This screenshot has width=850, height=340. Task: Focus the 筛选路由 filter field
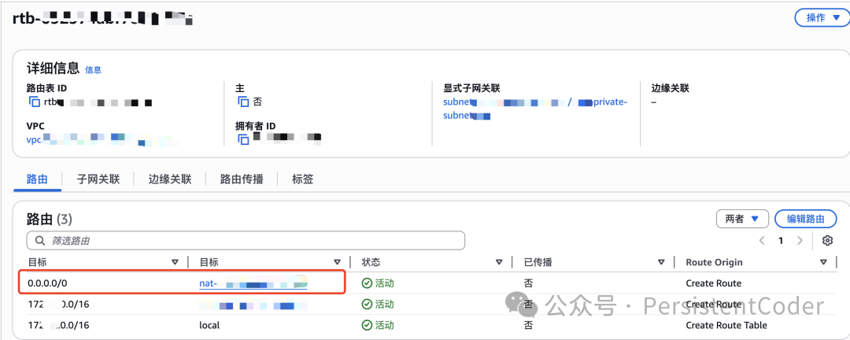(246, 240)
